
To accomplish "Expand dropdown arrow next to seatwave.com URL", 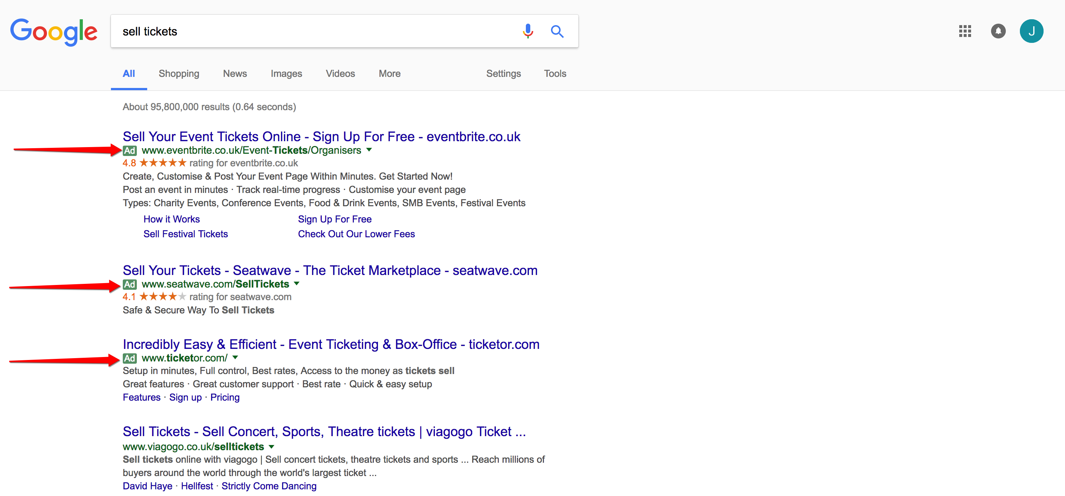I will [x=297, y=283].
